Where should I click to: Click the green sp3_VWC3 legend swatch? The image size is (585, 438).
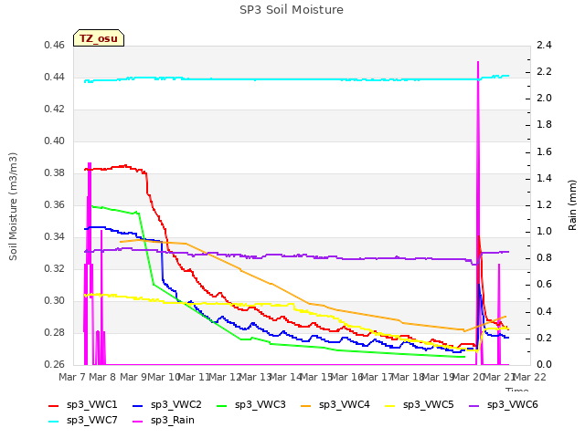(x=222, y=405)
